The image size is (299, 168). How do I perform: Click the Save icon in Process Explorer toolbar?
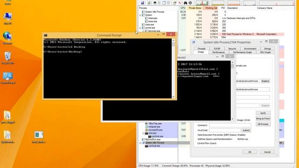pyautogui.click(x=142, y=3)
